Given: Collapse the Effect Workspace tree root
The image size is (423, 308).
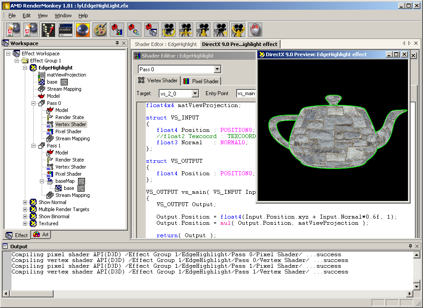Looking at the screenshot, I should pyautogui.click(x=8, y=54).
